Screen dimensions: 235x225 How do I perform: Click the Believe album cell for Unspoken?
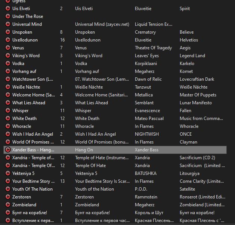(x=186, y=32)
